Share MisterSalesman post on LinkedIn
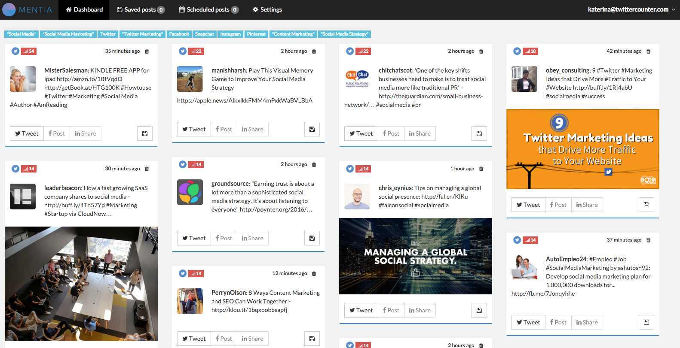This screenshot has height=348, width=680. [86, 133]
